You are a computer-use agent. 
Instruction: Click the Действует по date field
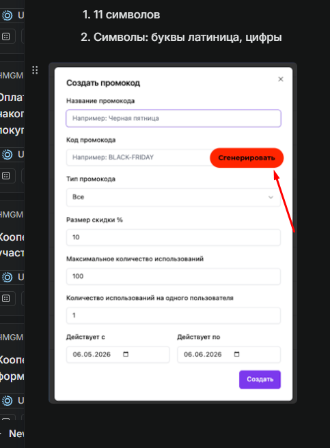pos(229,355)
